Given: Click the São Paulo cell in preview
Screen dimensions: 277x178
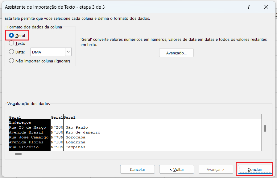Looking at the screenshot, I should 77,127.
